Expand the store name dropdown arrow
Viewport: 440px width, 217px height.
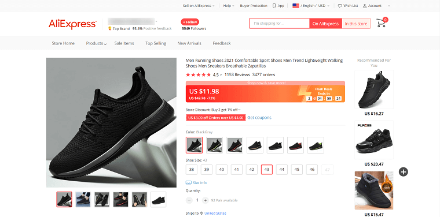tap(156, 21)
